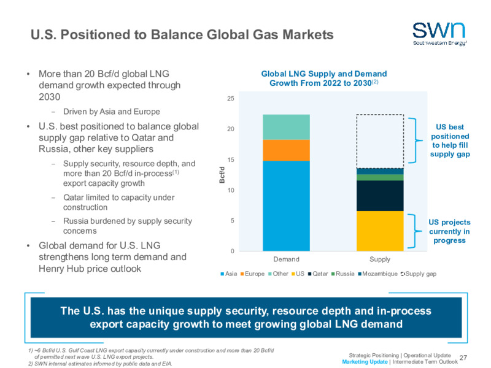Screen dimensions: 491x368
Task: Click the lower bracket beside the US segment
Action: [415, 231]
